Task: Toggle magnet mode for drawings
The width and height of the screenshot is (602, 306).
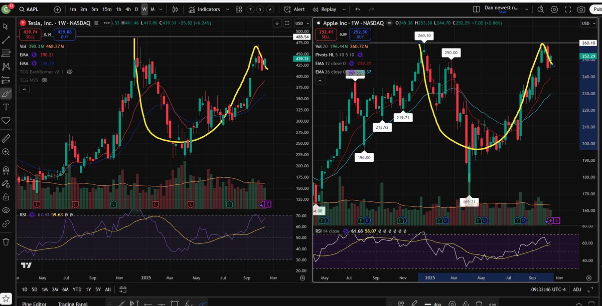Action: coord(6,169)
